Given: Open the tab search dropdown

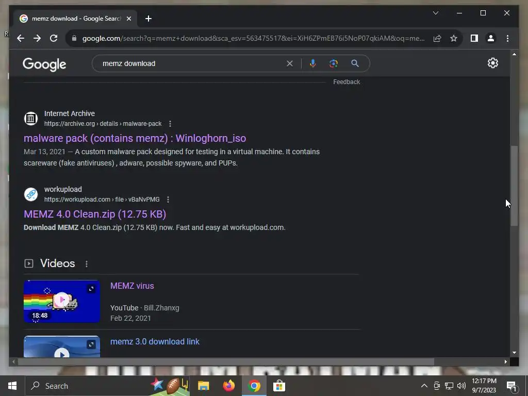Looking at the screenshot, I should coord(435,13).
